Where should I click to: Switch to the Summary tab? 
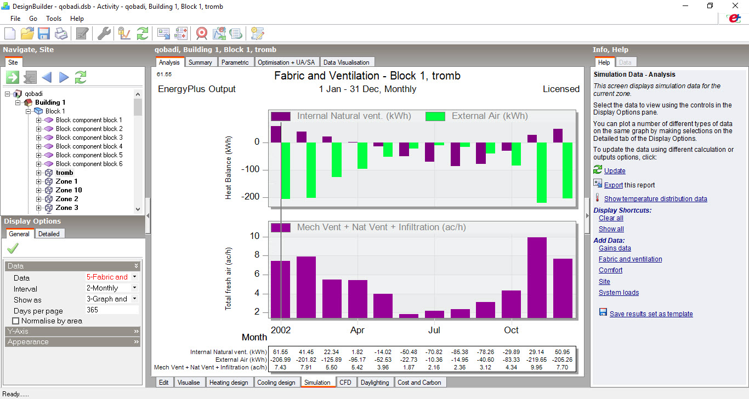coord(200,62)
